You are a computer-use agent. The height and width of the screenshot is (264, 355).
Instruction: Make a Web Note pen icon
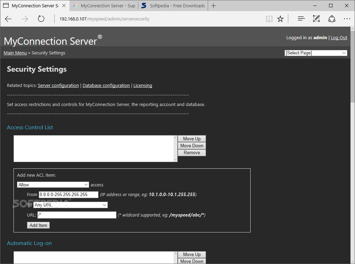316,19
